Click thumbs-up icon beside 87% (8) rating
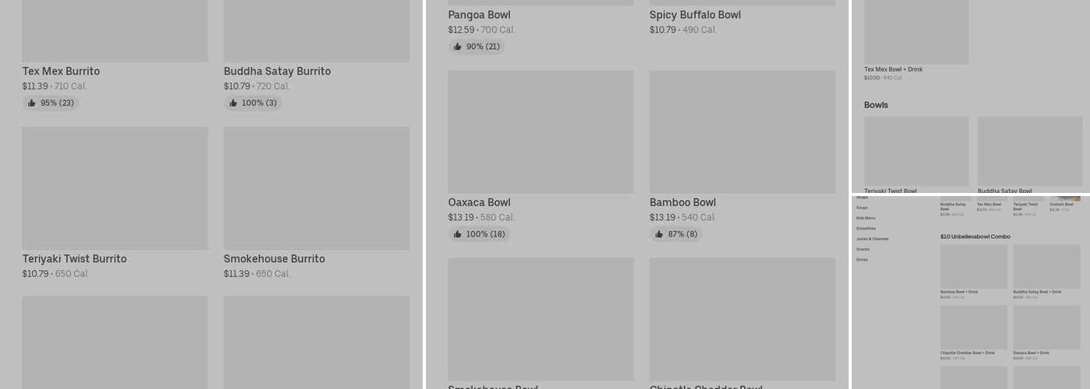The image size is (1090, 389). [659, 234]
